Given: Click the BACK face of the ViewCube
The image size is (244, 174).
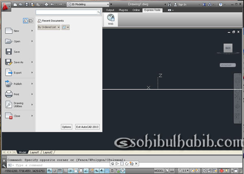Looking at the screenshot, I should 228,48.
